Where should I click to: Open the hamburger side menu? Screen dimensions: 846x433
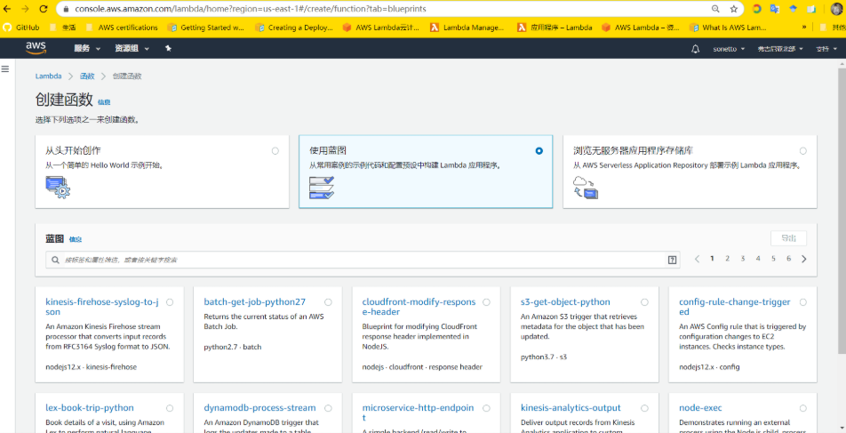tap(5, 69)
